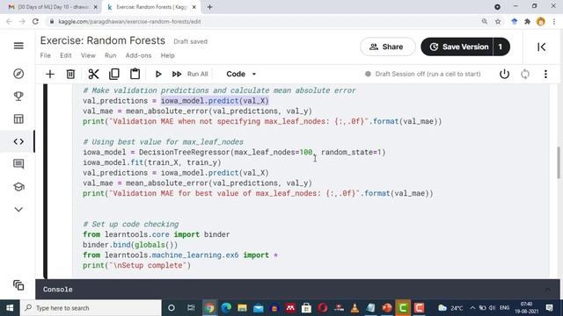Collapse the right side panel arrow
Image resolution: width=563 pixels, height=316 pixels.
[x=542, y=47]
